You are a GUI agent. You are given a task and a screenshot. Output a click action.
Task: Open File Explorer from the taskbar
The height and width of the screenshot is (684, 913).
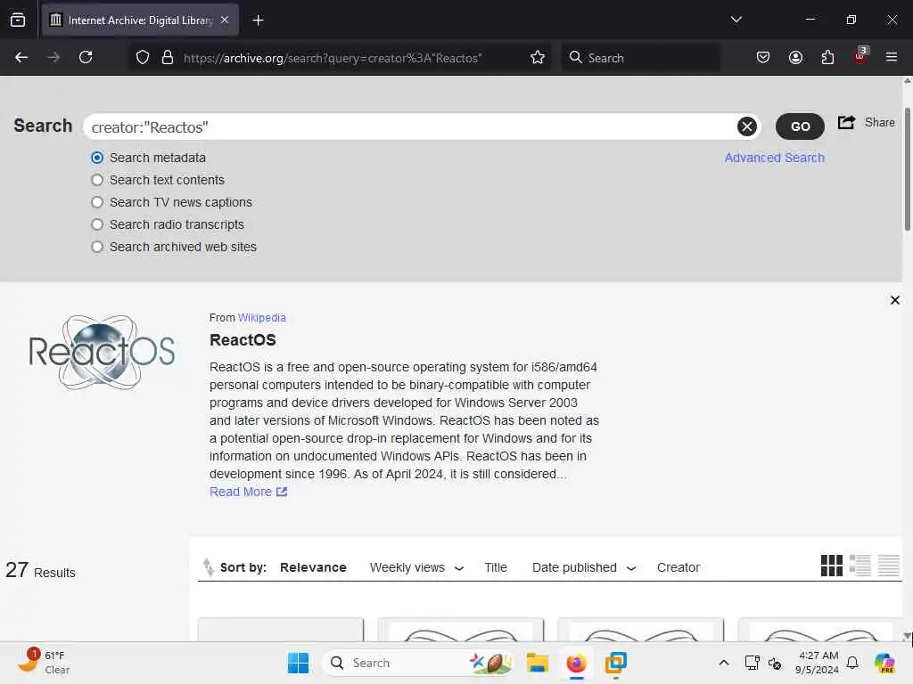[x=538, y=663]
